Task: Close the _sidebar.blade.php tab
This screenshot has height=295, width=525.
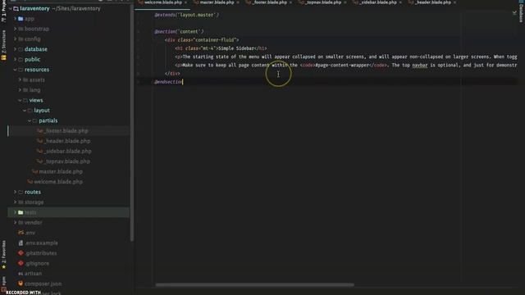Action: point(400,2)
